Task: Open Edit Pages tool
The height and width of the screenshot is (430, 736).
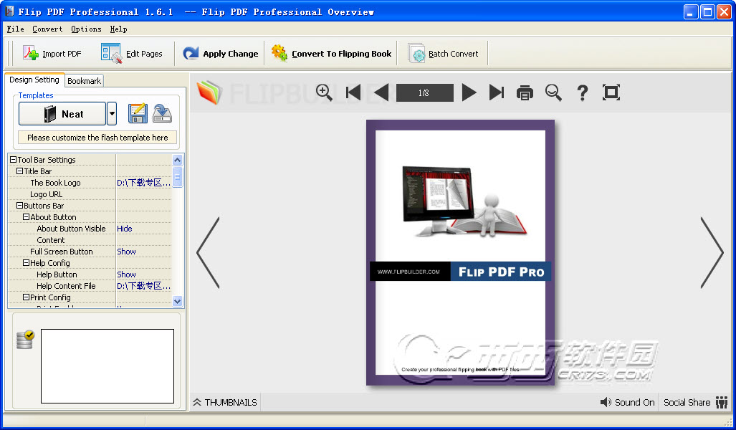Action: [x=132, y=54]
